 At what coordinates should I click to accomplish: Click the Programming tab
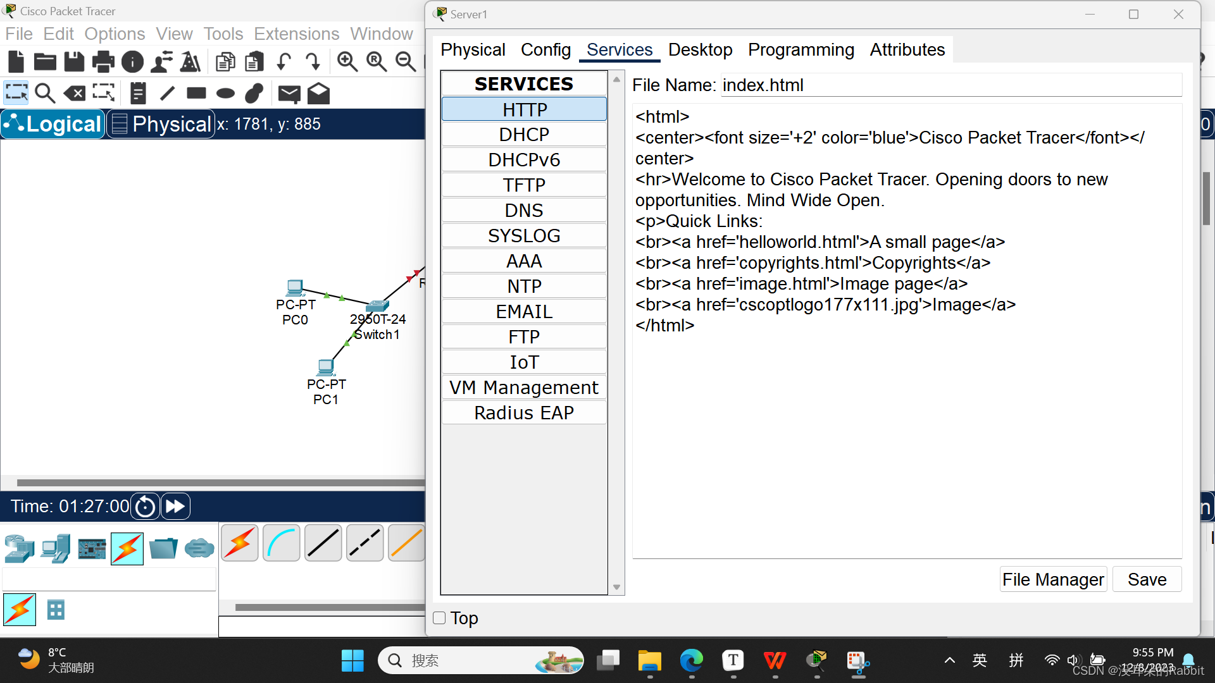click(x=801, y=49)
